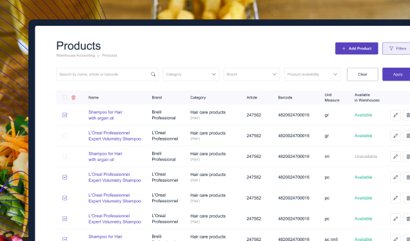Click the Add Product button
The width and height of the screenshot is (410, 241).
point(356,48)
